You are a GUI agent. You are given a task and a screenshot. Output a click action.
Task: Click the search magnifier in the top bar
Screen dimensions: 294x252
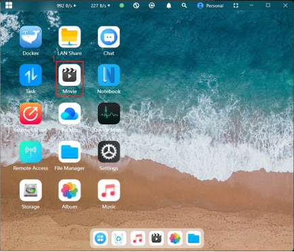point(185,5)
